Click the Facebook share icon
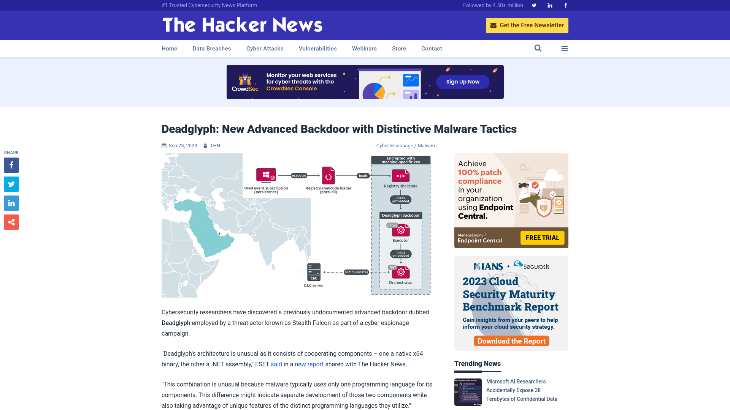 [11, 165]
